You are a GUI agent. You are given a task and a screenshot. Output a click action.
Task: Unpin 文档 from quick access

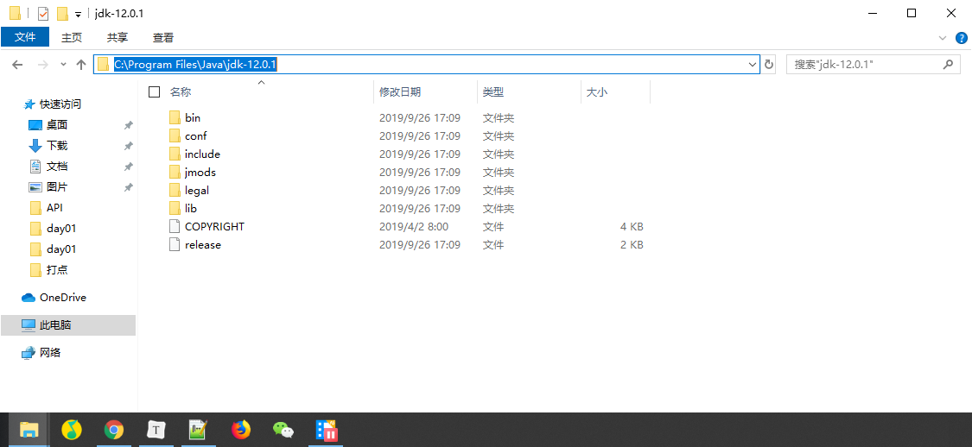point(129,167)
